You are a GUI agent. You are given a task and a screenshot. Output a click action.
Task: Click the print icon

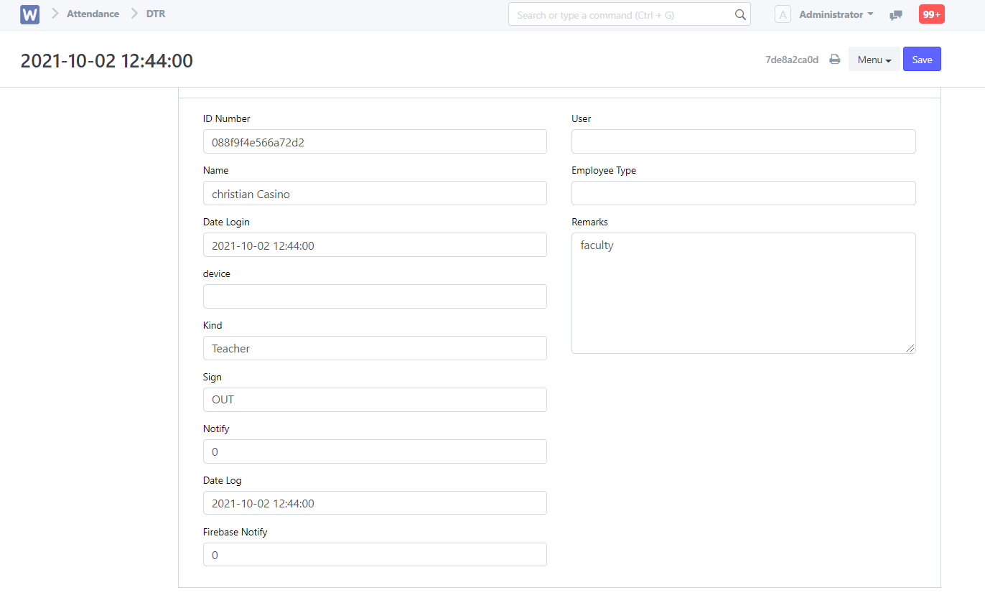tap(835, 60)
